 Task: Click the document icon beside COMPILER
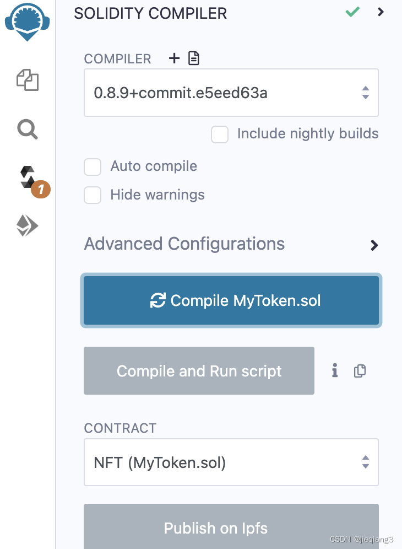pos(194,58)
